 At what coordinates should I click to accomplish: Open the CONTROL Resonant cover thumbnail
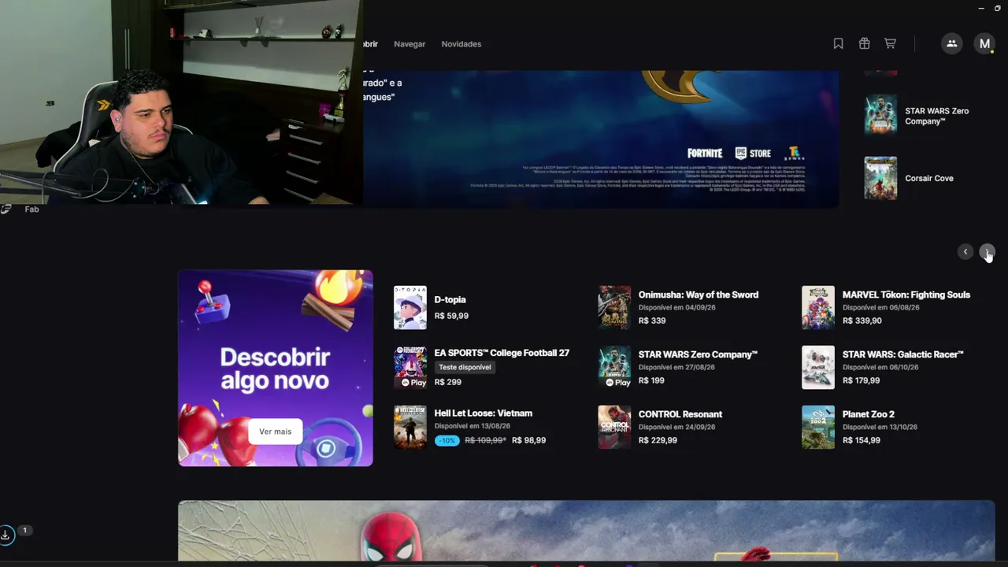coord(614,427)
